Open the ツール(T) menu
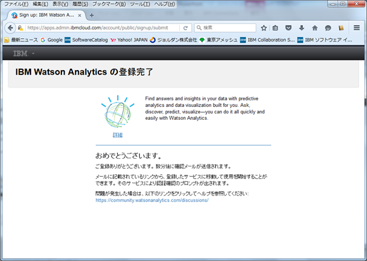 click(x=140, y=4)
